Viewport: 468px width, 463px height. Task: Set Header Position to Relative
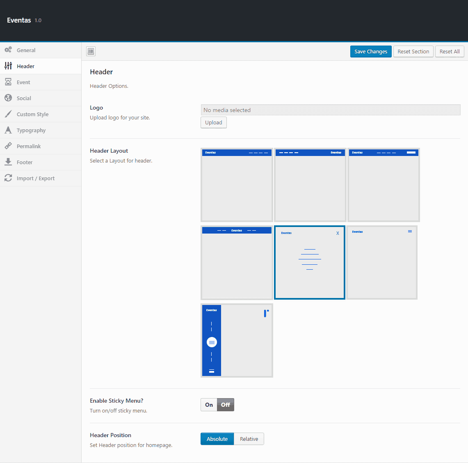point(249,439)
